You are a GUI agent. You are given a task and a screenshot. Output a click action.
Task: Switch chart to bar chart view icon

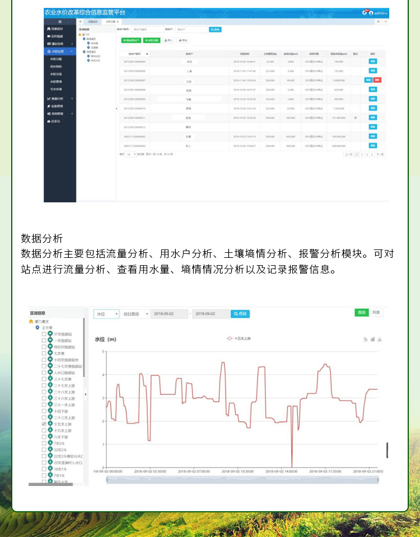[372, 340]
